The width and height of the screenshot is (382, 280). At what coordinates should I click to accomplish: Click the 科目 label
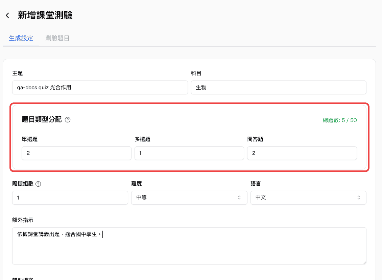point(196,73)
